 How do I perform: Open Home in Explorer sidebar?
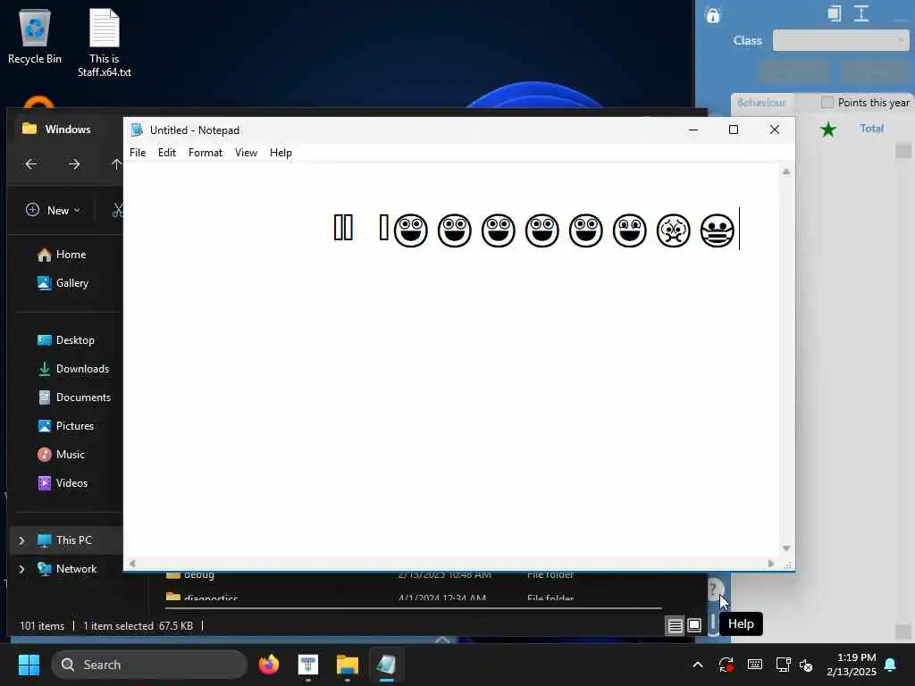tap(62, 255)
